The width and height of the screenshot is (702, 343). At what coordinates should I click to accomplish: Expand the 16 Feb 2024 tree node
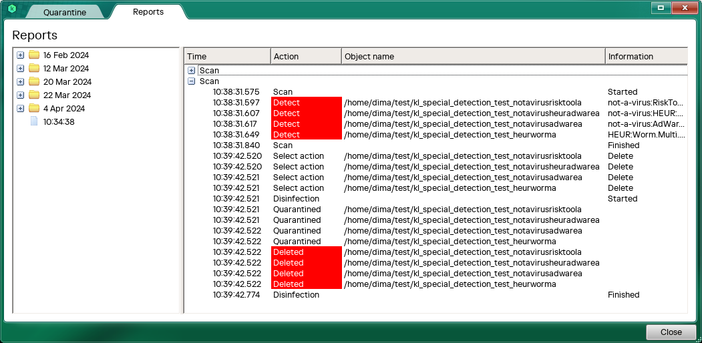point(20,55)
